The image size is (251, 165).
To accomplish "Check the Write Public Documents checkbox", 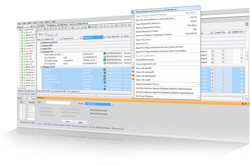I will pos(88,113).
